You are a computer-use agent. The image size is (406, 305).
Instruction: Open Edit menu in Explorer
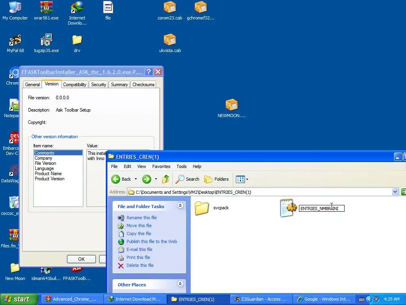coord(127,166)
